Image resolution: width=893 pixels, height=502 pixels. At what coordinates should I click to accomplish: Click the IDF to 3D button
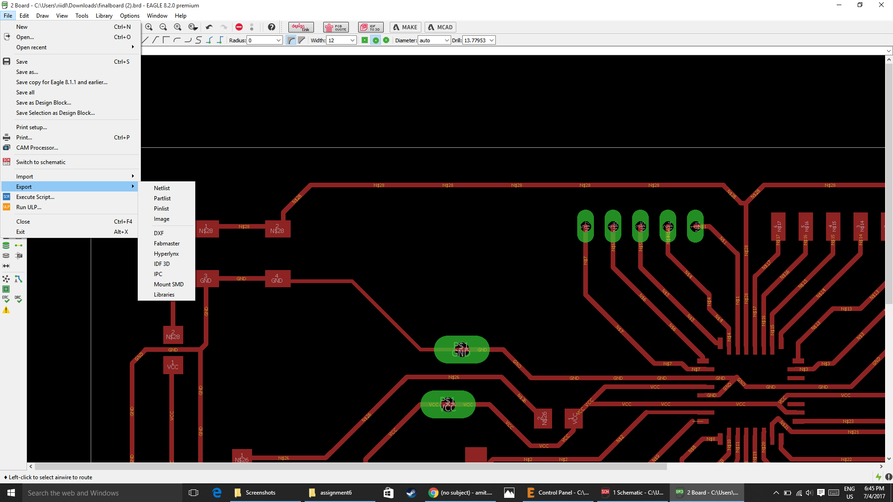coord(371,27)
